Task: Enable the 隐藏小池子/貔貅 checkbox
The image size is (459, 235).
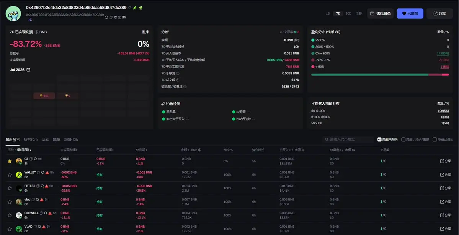Action: (403, 140)
